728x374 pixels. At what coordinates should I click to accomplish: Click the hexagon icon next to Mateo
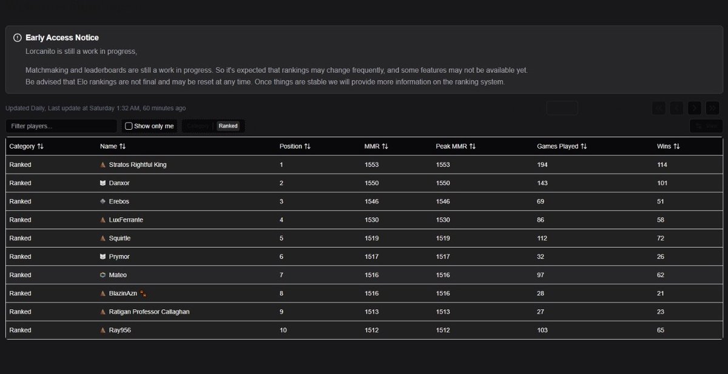tap(103, 275)
